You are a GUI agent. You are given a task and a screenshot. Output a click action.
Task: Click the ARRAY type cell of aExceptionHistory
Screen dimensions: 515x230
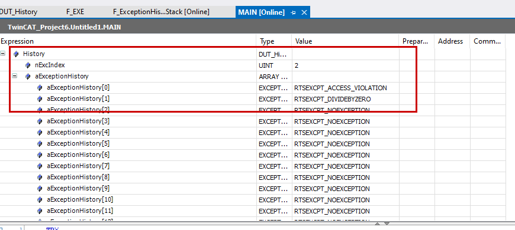pyautogui.click(x=273, y=77)
